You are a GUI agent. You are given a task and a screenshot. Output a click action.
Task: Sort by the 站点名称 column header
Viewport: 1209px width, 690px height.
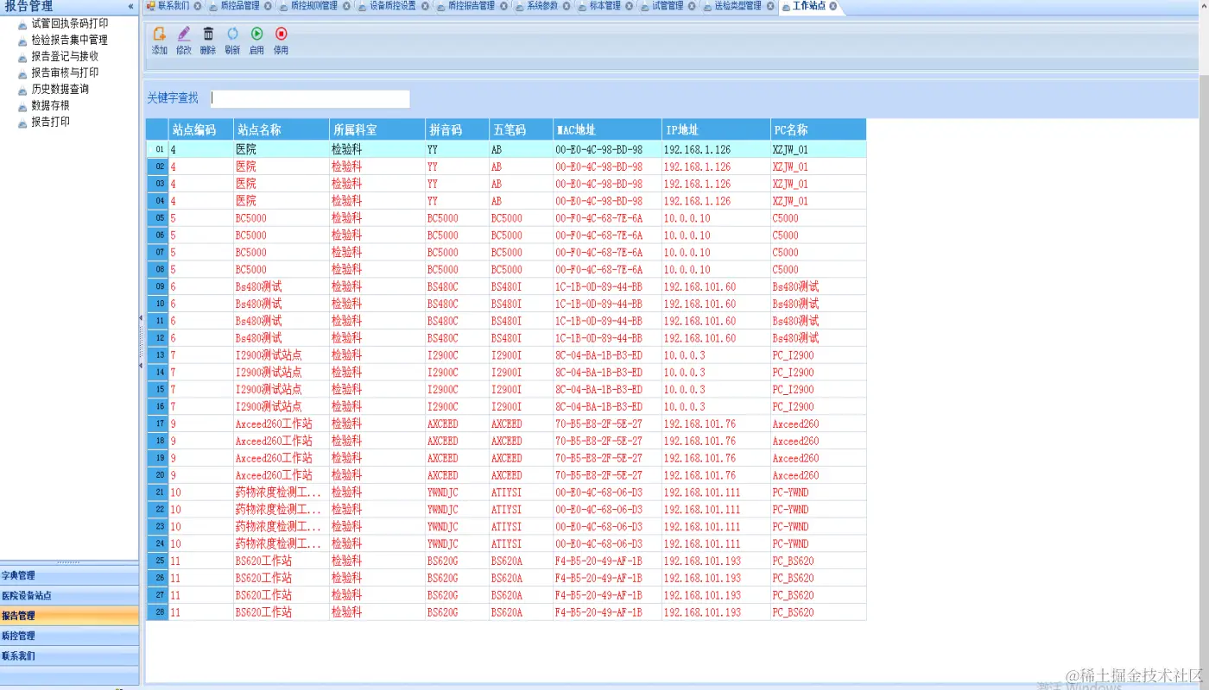point(282,129)
